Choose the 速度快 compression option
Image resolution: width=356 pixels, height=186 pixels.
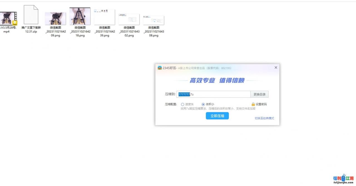point(183,104)
